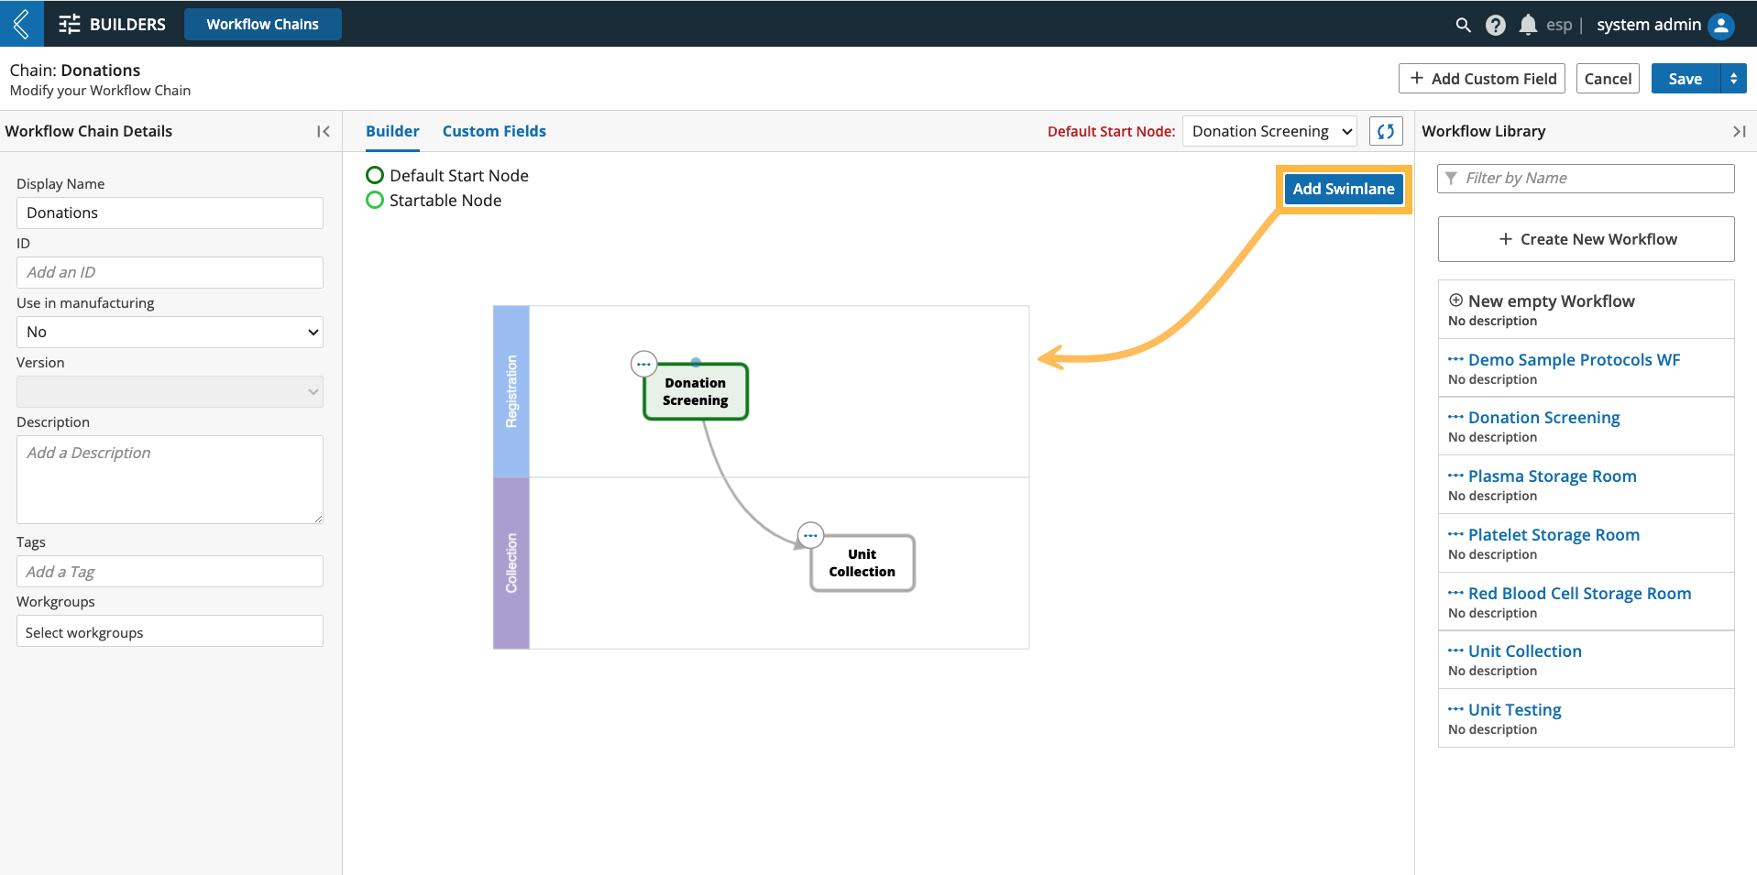Click dots icon beside Unit Testing

1455,709
